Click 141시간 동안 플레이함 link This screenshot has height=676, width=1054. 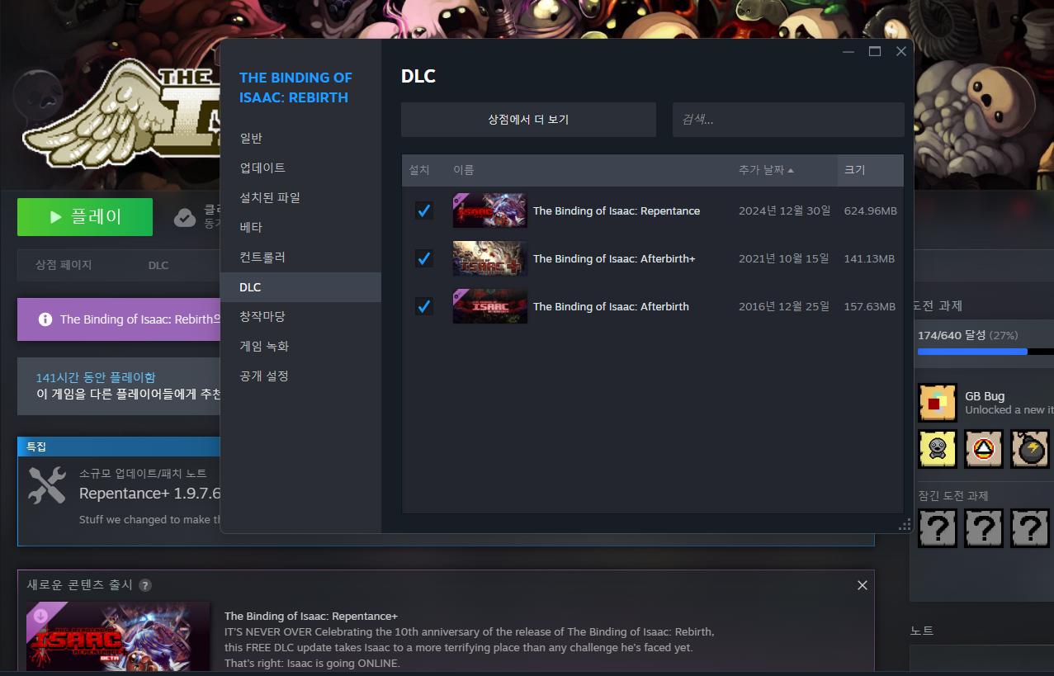coord(95,377)
